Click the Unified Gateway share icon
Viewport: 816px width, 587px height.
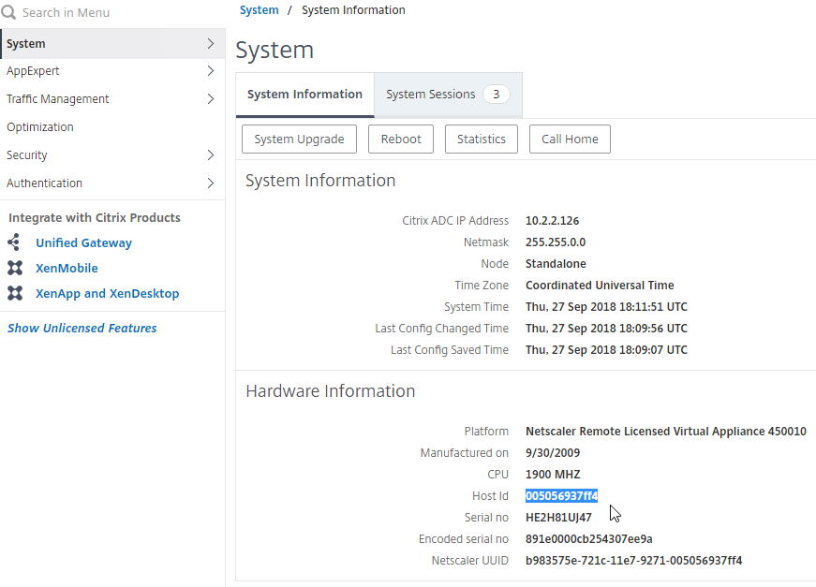(14, 242)
